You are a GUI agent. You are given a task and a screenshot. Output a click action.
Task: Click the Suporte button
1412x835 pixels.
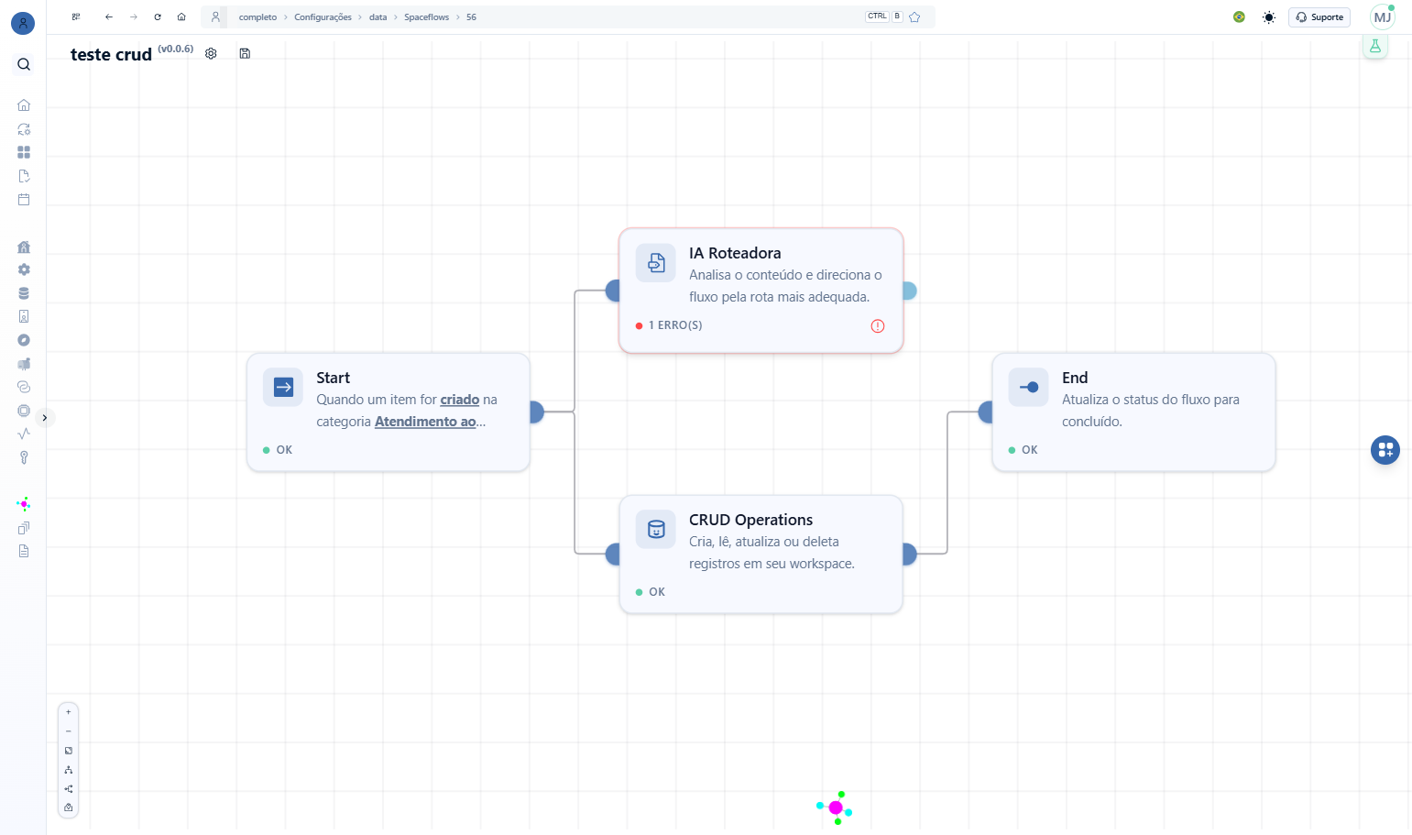[1319, 16]
